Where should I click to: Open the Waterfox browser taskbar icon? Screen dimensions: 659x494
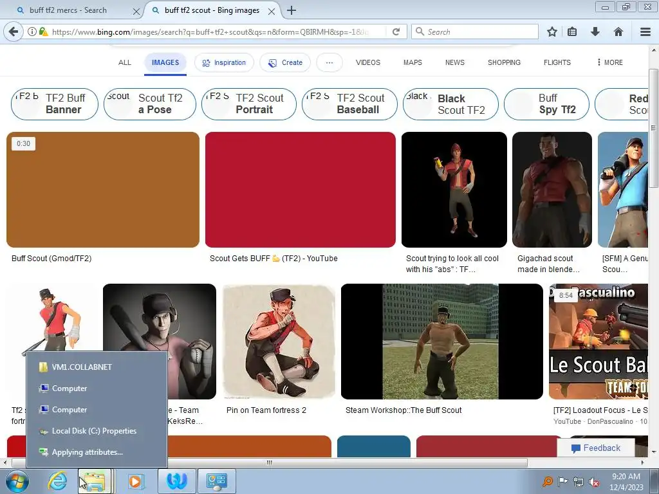pos(176,481)
